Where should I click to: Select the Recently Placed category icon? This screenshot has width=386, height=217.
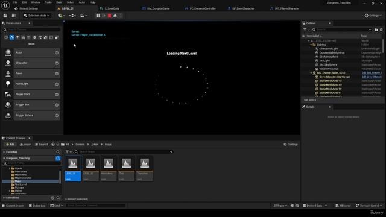[x=6, y=37]
